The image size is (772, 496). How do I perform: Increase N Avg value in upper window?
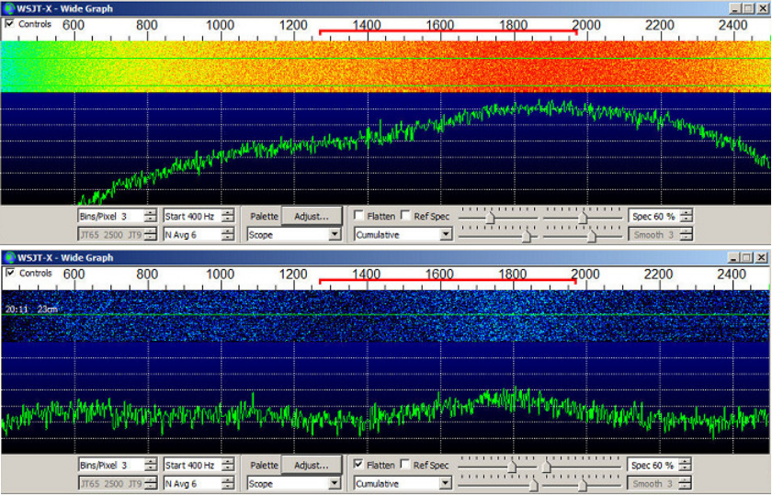(228, 231)
